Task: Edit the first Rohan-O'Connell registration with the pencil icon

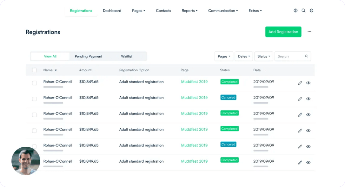Action: [x=300, y=83]
